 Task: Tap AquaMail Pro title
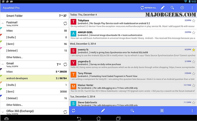pos(11,8)
